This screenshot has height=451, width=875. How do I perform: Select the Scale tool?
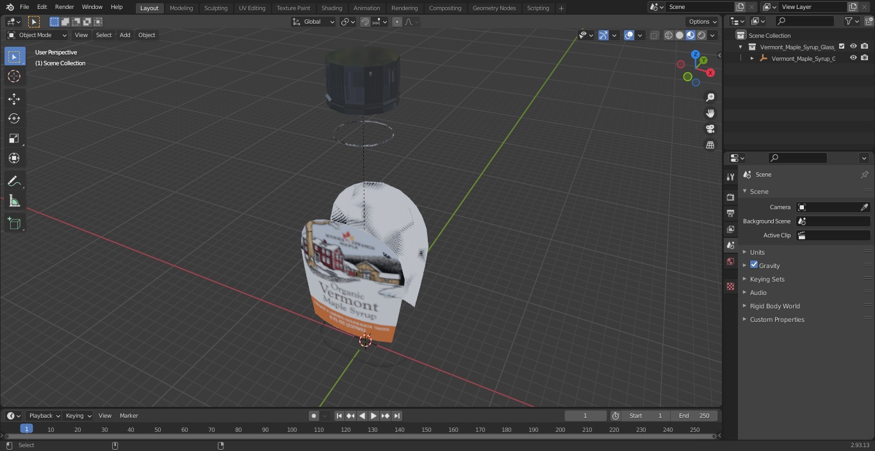(14, 138)
